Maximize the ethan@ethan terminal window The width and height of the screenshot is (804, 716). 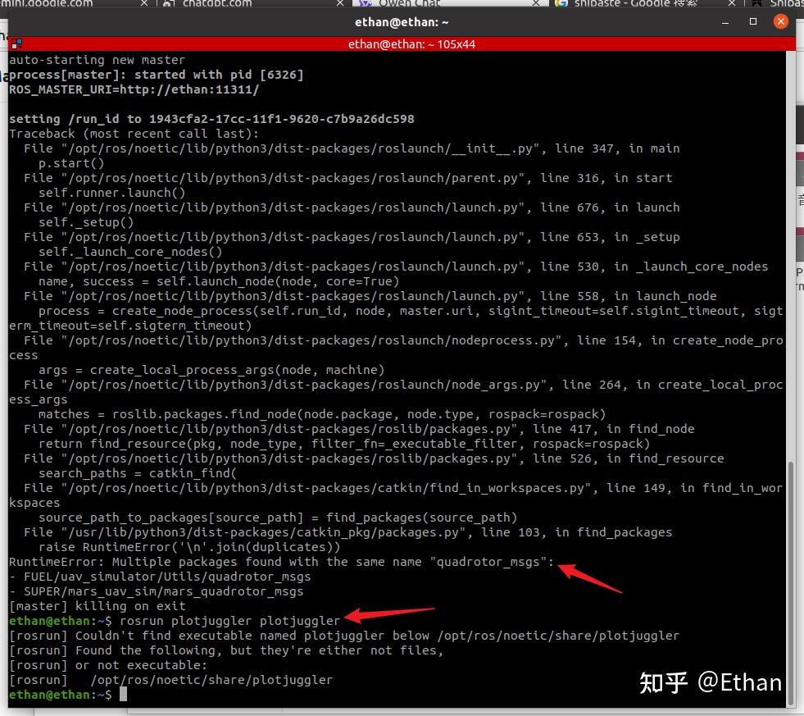tap(752, 21)
